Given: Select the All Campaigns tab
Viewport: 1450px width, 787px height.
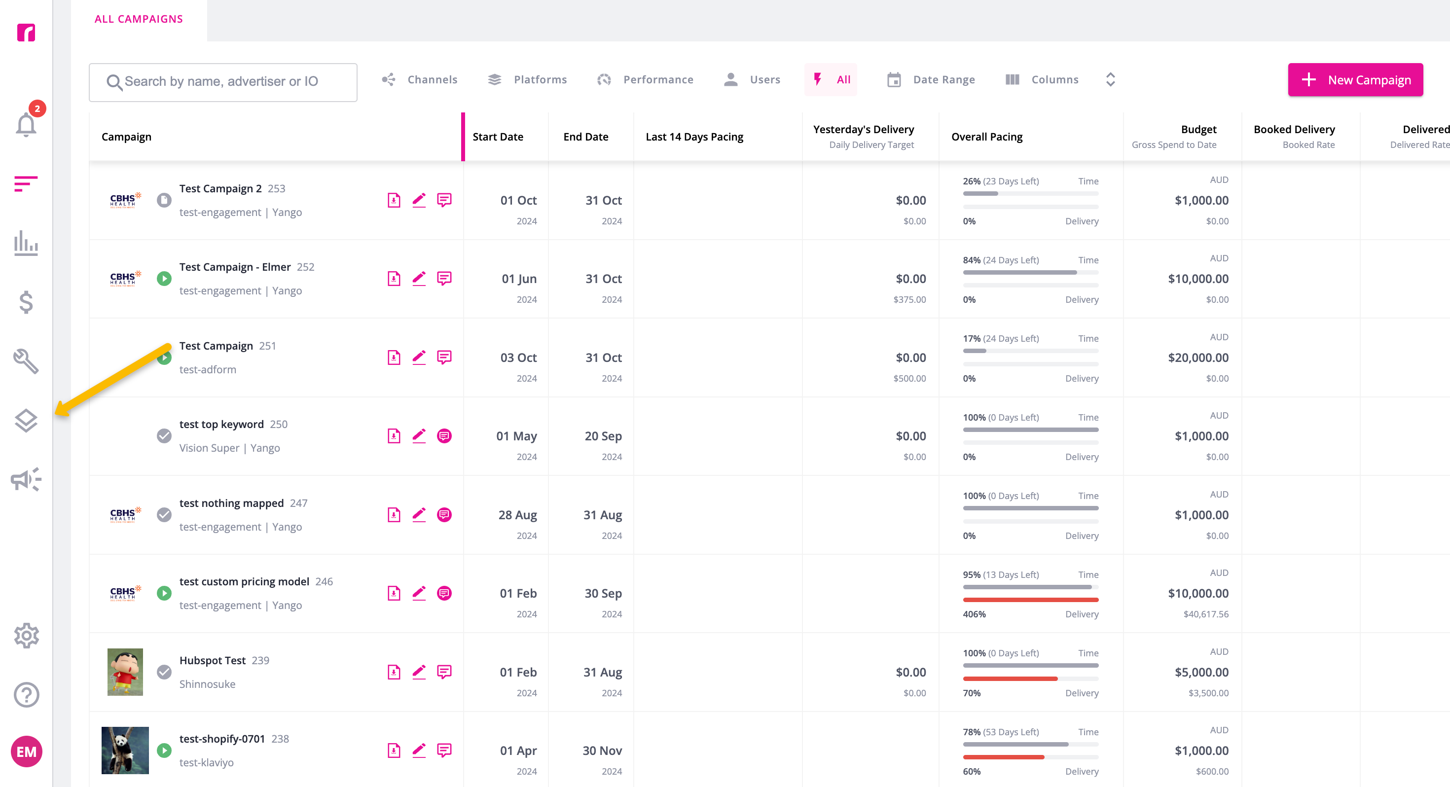Looking at the screenshot, I should click(139, 19).
